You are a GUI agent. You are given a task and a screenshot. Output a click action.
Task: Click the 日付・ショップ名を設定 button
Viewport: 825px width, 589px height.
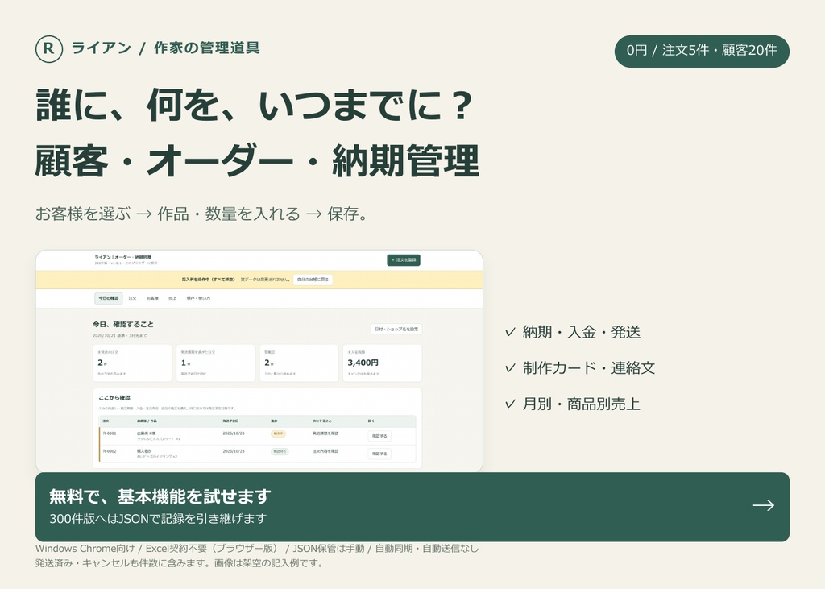point(396,329)
